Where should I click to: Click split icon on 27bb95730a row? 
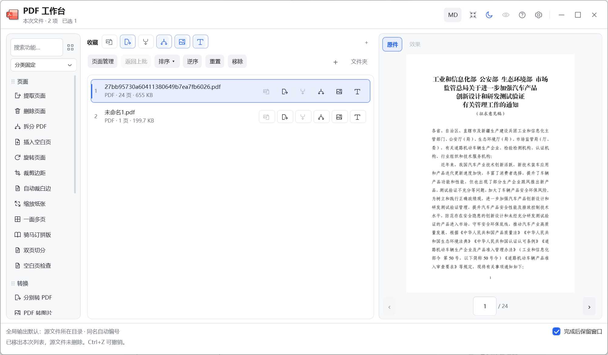[x=321, y=92]
